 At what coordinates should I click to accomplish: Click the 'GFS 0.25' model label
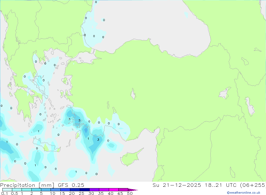coord(71,185)
